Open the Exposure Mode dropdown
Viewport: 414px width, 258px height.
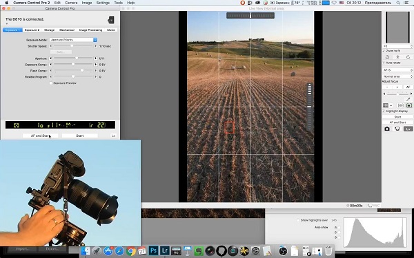tap(73, 40)
